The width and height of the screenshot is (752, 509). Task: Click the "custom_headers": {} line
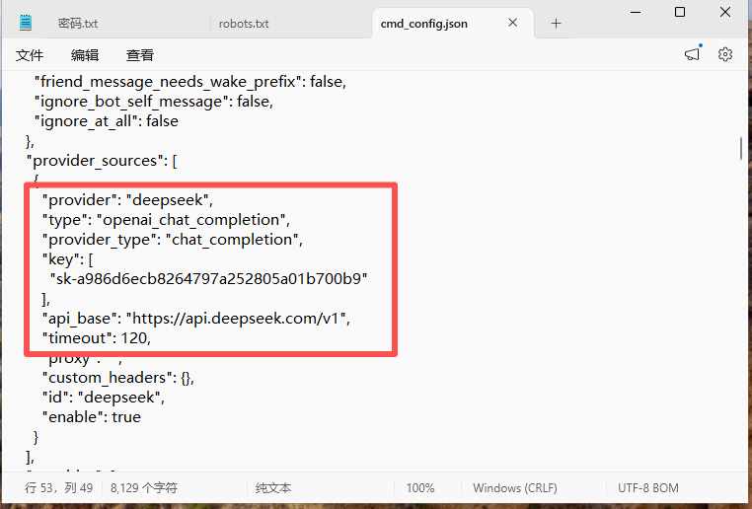tap(118, 378)
